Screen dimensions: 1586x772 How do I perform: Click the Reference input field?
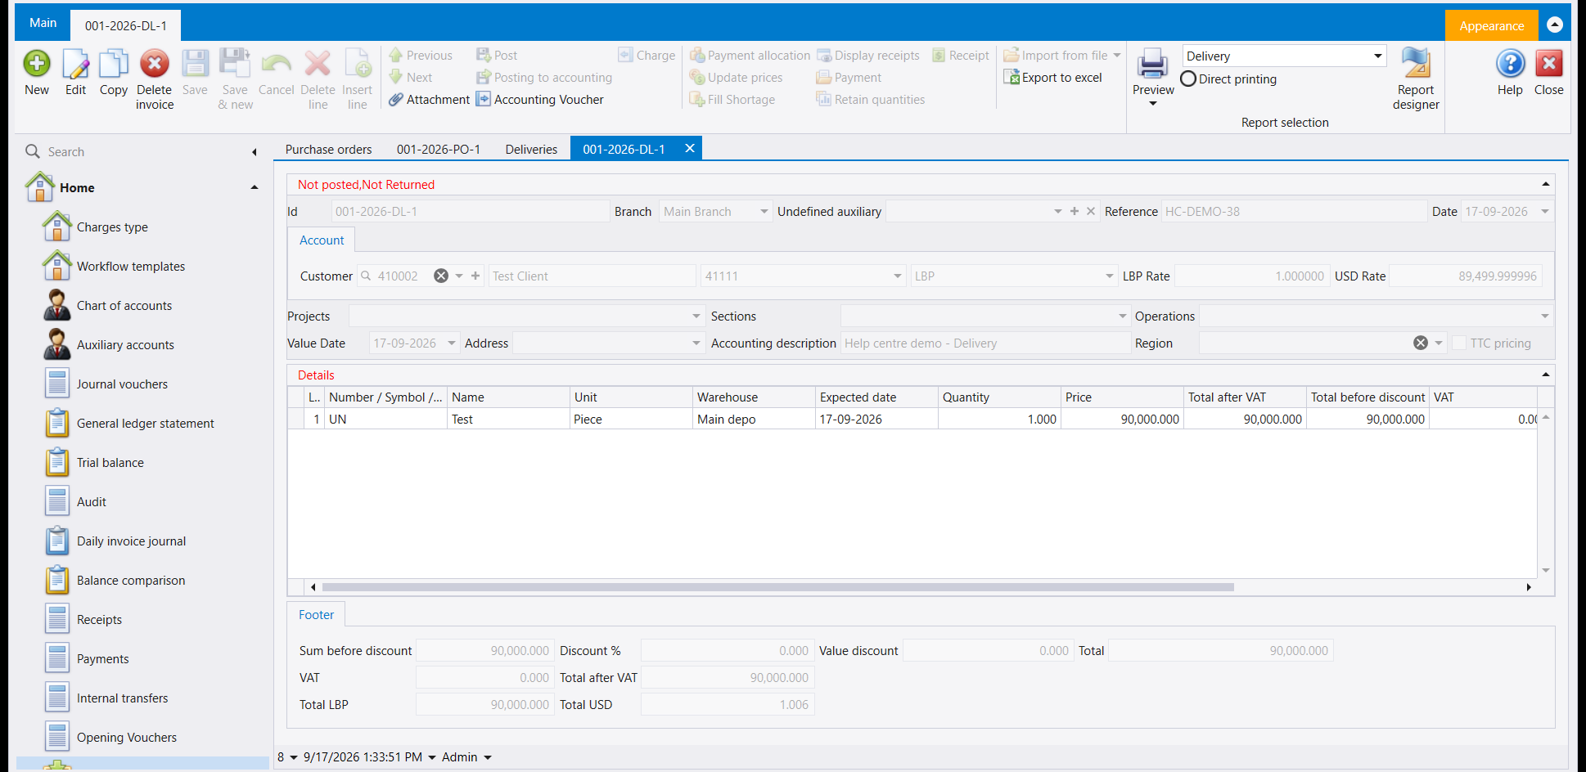pyautogui.click(x=1293, y=212)
